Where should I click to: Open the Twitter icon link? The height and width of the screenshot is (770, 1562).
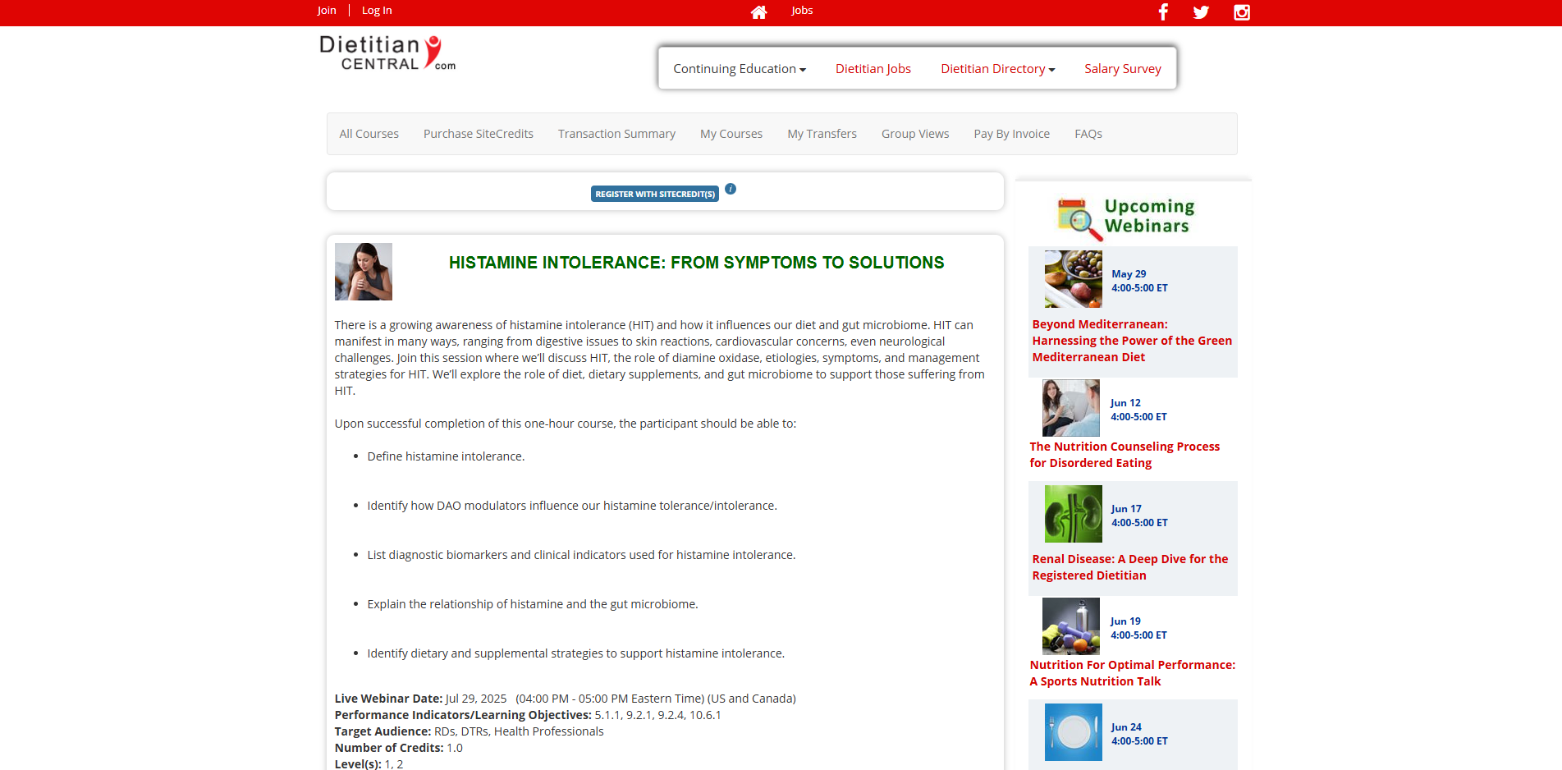(1201, 11)
